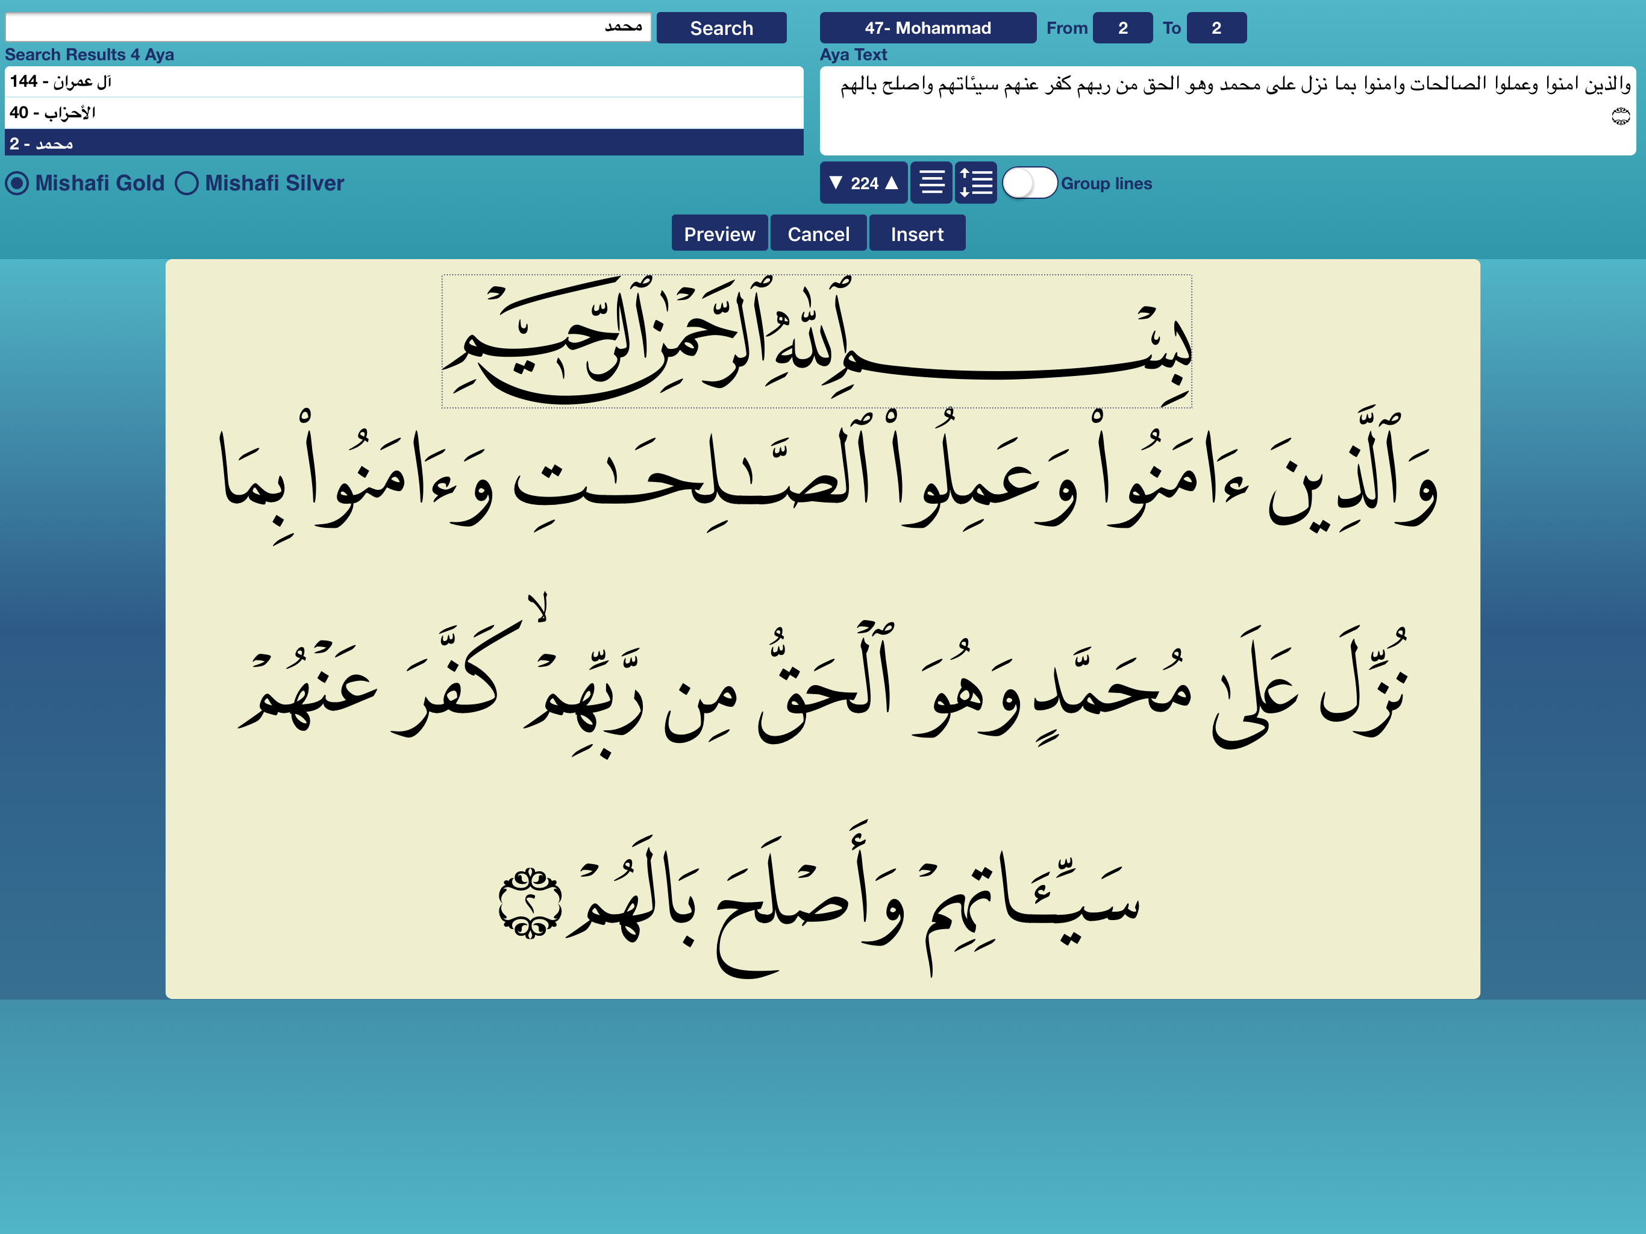
Task: Decrease font size with down triangle
Action: tap(836, 183)
